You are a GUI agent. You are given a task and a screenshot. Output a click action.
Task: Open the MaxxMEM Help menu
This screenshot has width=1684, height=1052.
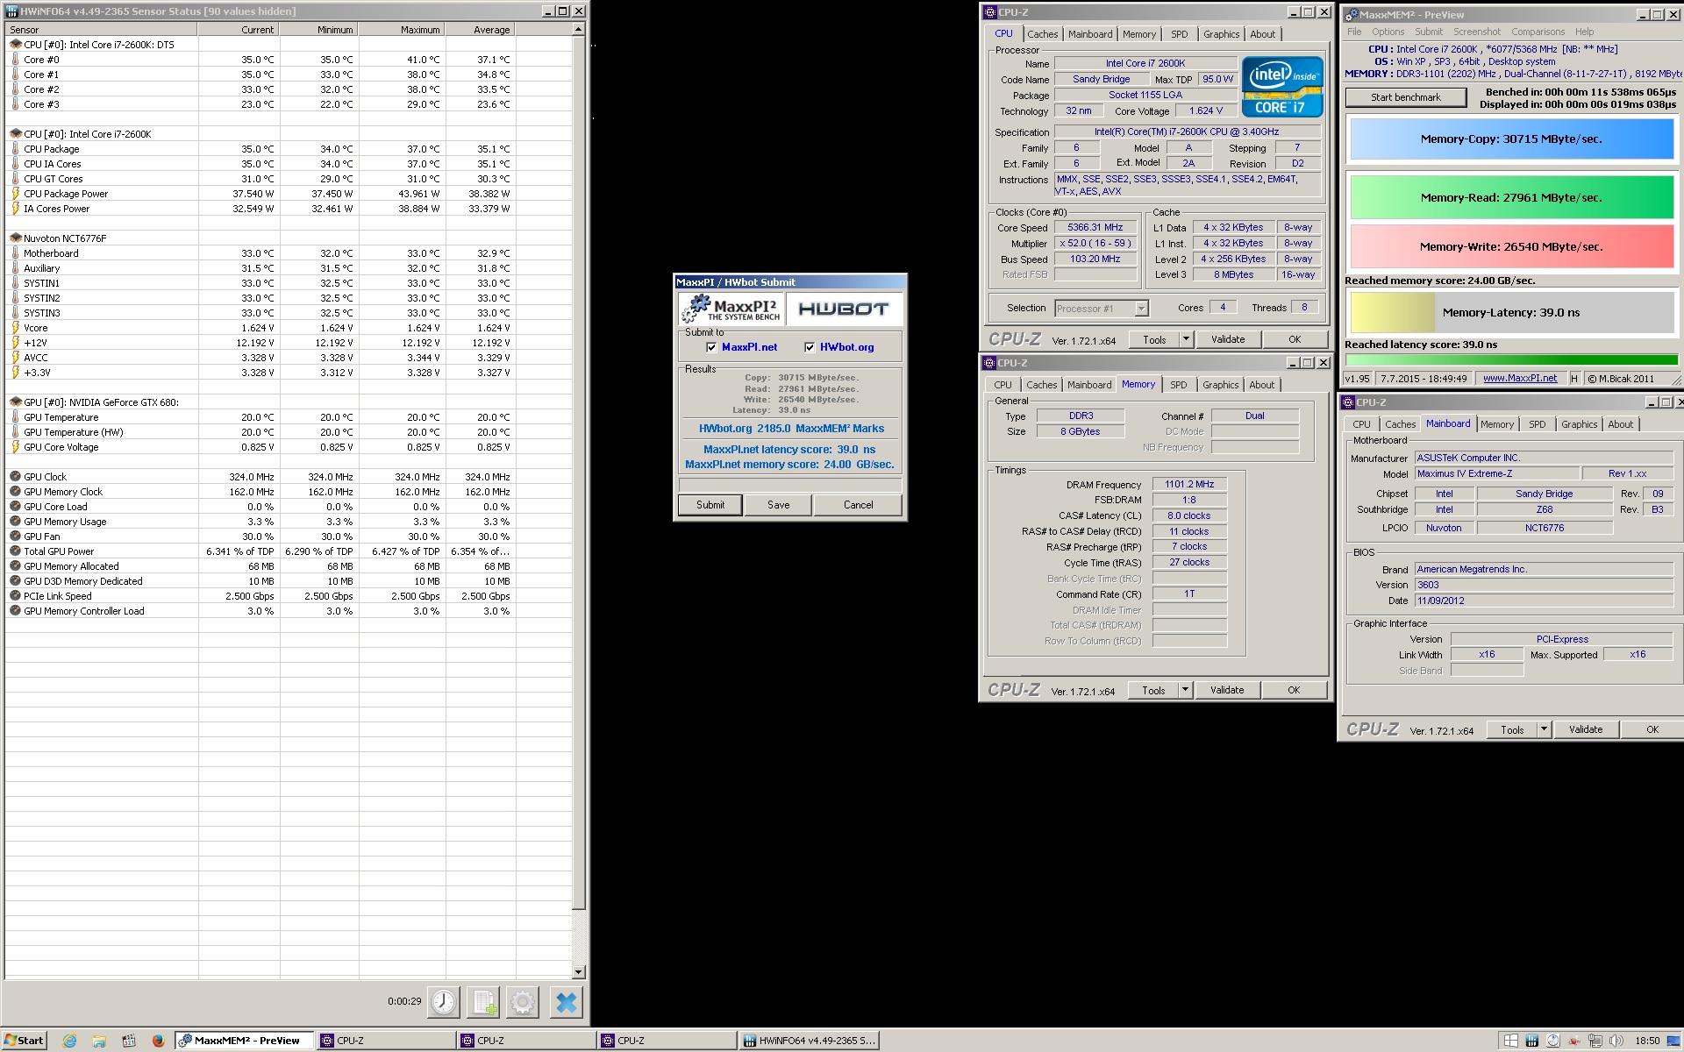pyautogui.click(x=1584, y=32)
